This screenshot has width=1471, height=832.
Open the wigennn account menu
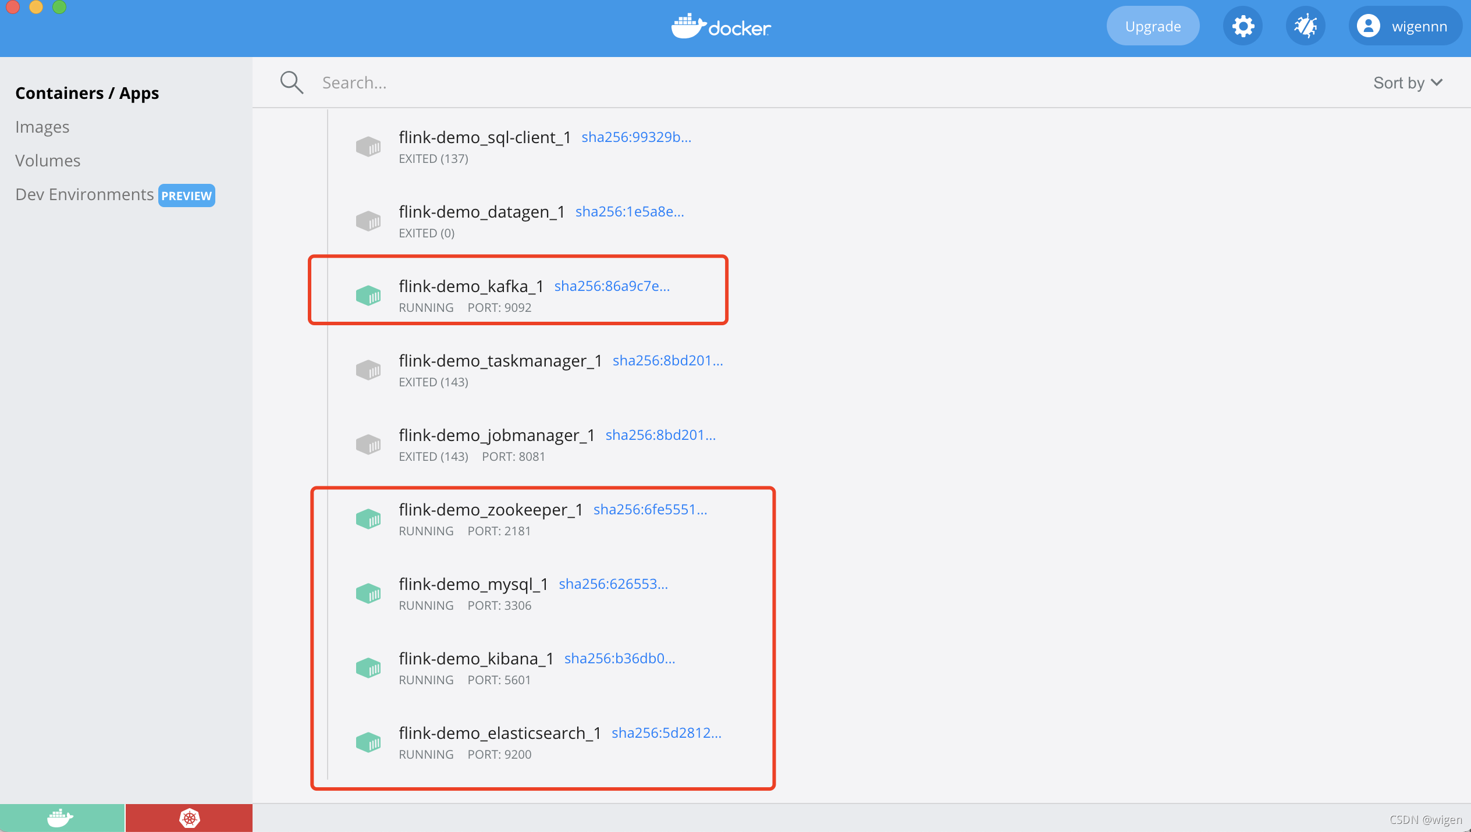1419,27
